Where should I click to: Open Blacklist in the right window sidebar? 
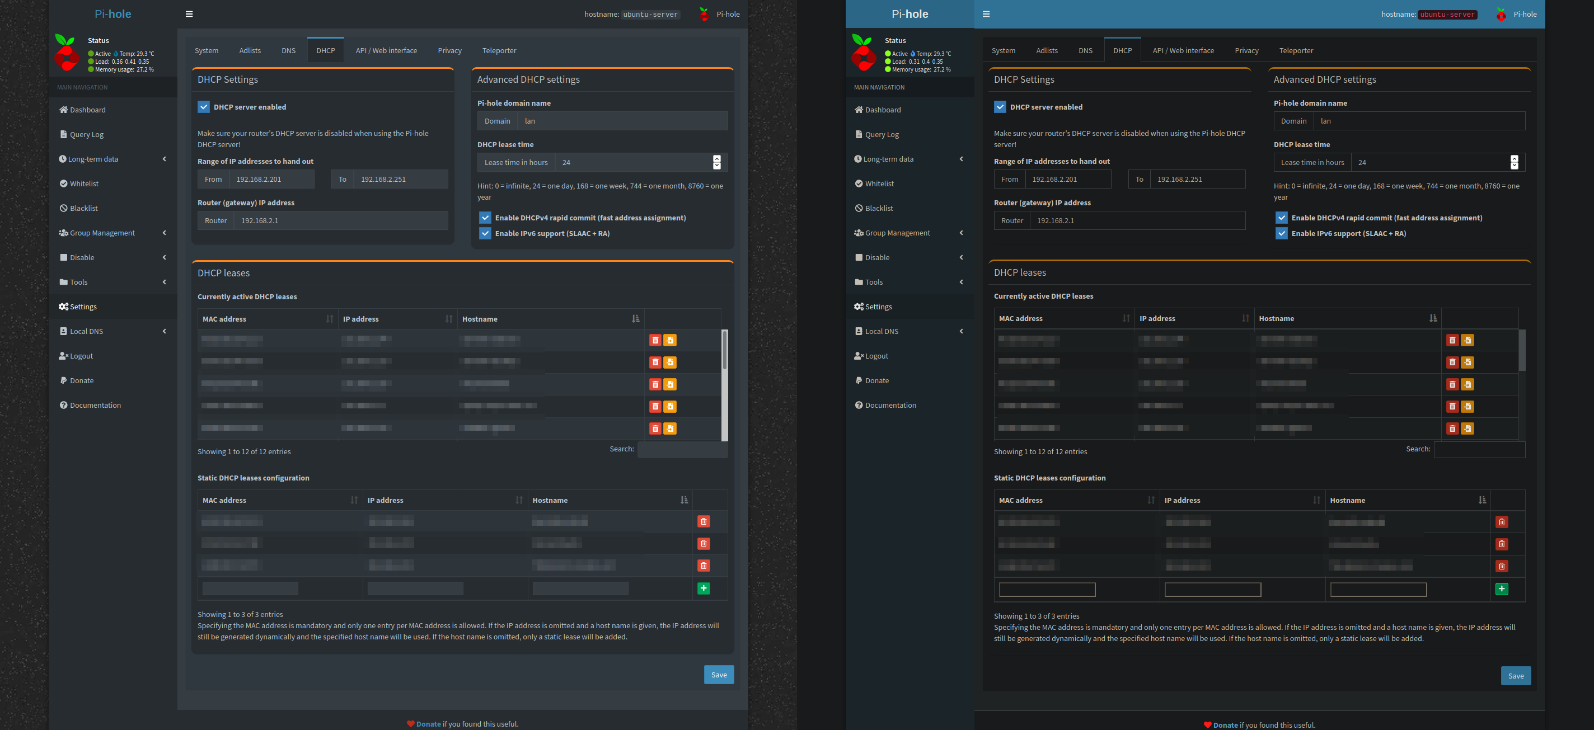[874, 209]
